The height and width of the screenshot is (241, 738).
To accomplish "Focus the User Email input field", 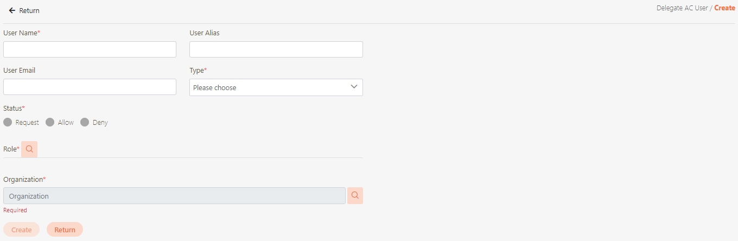I will click(90, 87).
